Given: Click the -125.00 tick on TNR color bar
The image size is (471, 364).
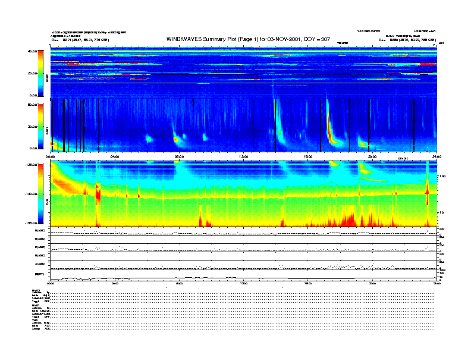Looking at the screenshot, I should tap(31, 165).
